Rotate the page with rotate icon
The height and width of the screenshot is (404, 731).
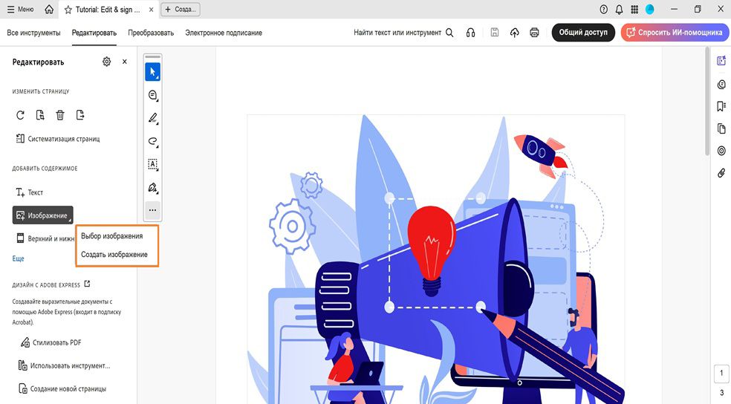20,115
